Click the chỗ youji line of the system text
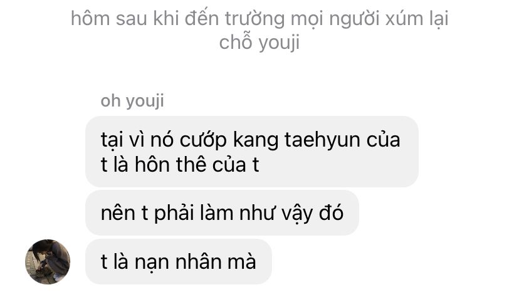This screenshot has height=297, width=519. (259, 43)
